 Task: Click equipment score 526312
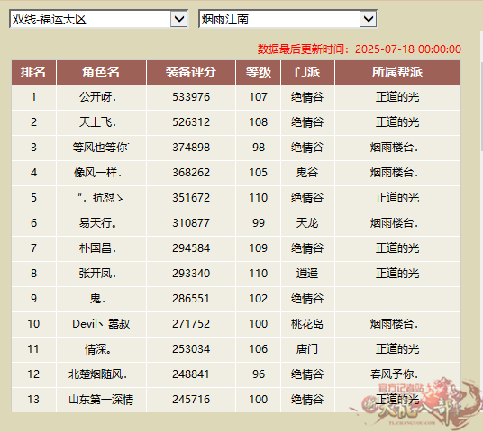click(191, 122)
